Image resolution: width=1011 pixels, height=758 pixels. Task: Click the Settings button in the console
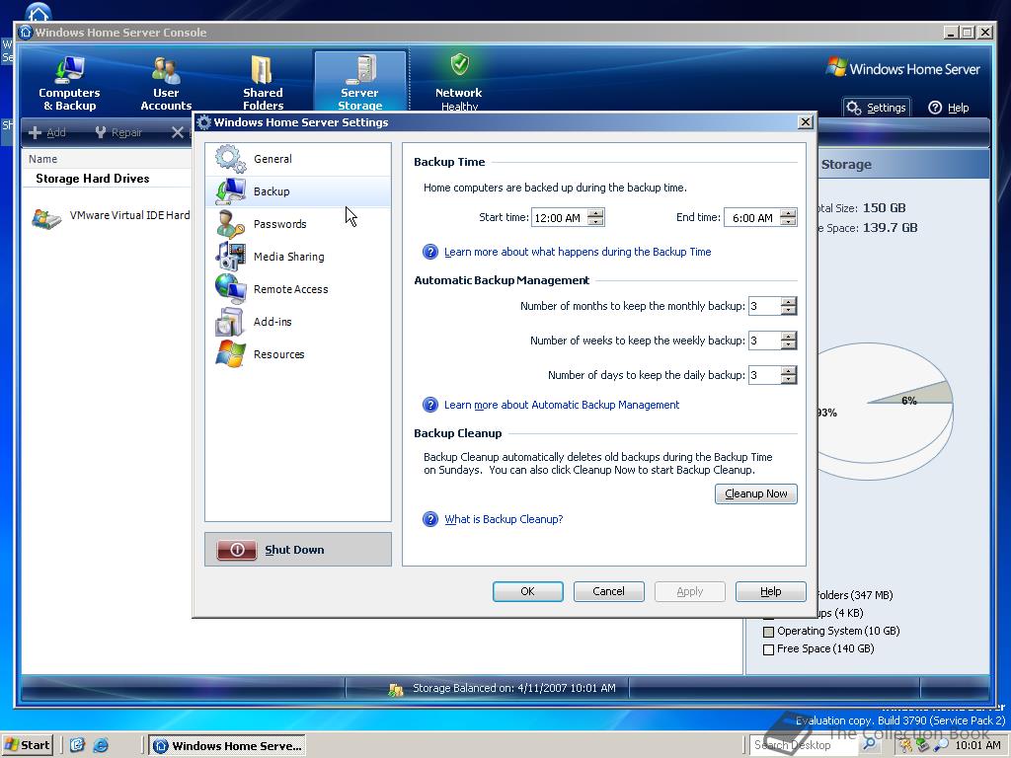[877, 108]
